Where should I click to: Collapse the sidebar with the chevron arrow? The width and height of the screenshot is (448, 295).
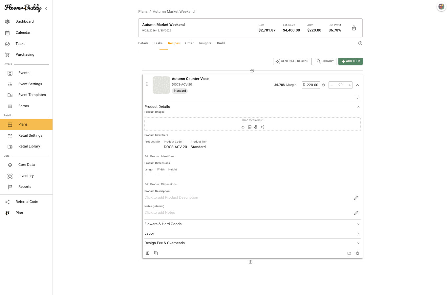[x=46, y=8]
